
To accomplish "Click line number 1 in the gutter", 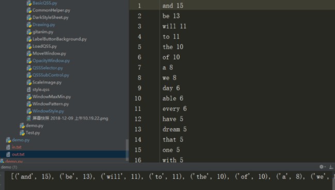I will [x=139, y=6].
